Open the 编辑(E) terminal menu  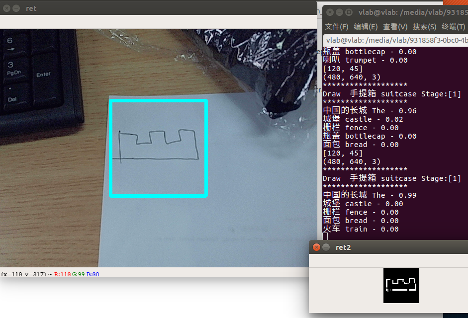[366, 27]
